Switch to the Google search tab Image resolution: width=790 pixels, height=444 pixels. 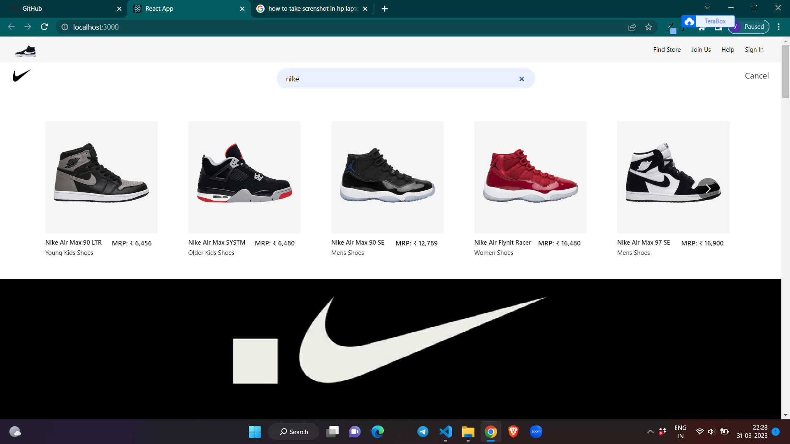coord(313,9)
